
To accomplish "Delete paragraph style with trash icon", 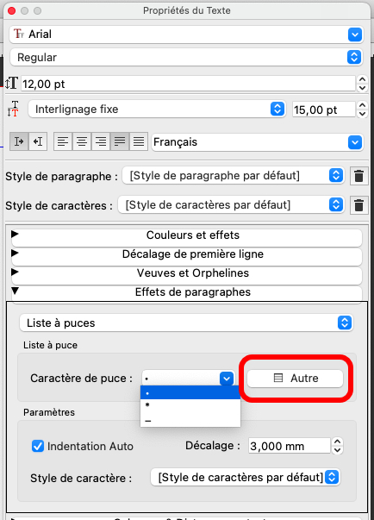I will (x=358, y=176).
